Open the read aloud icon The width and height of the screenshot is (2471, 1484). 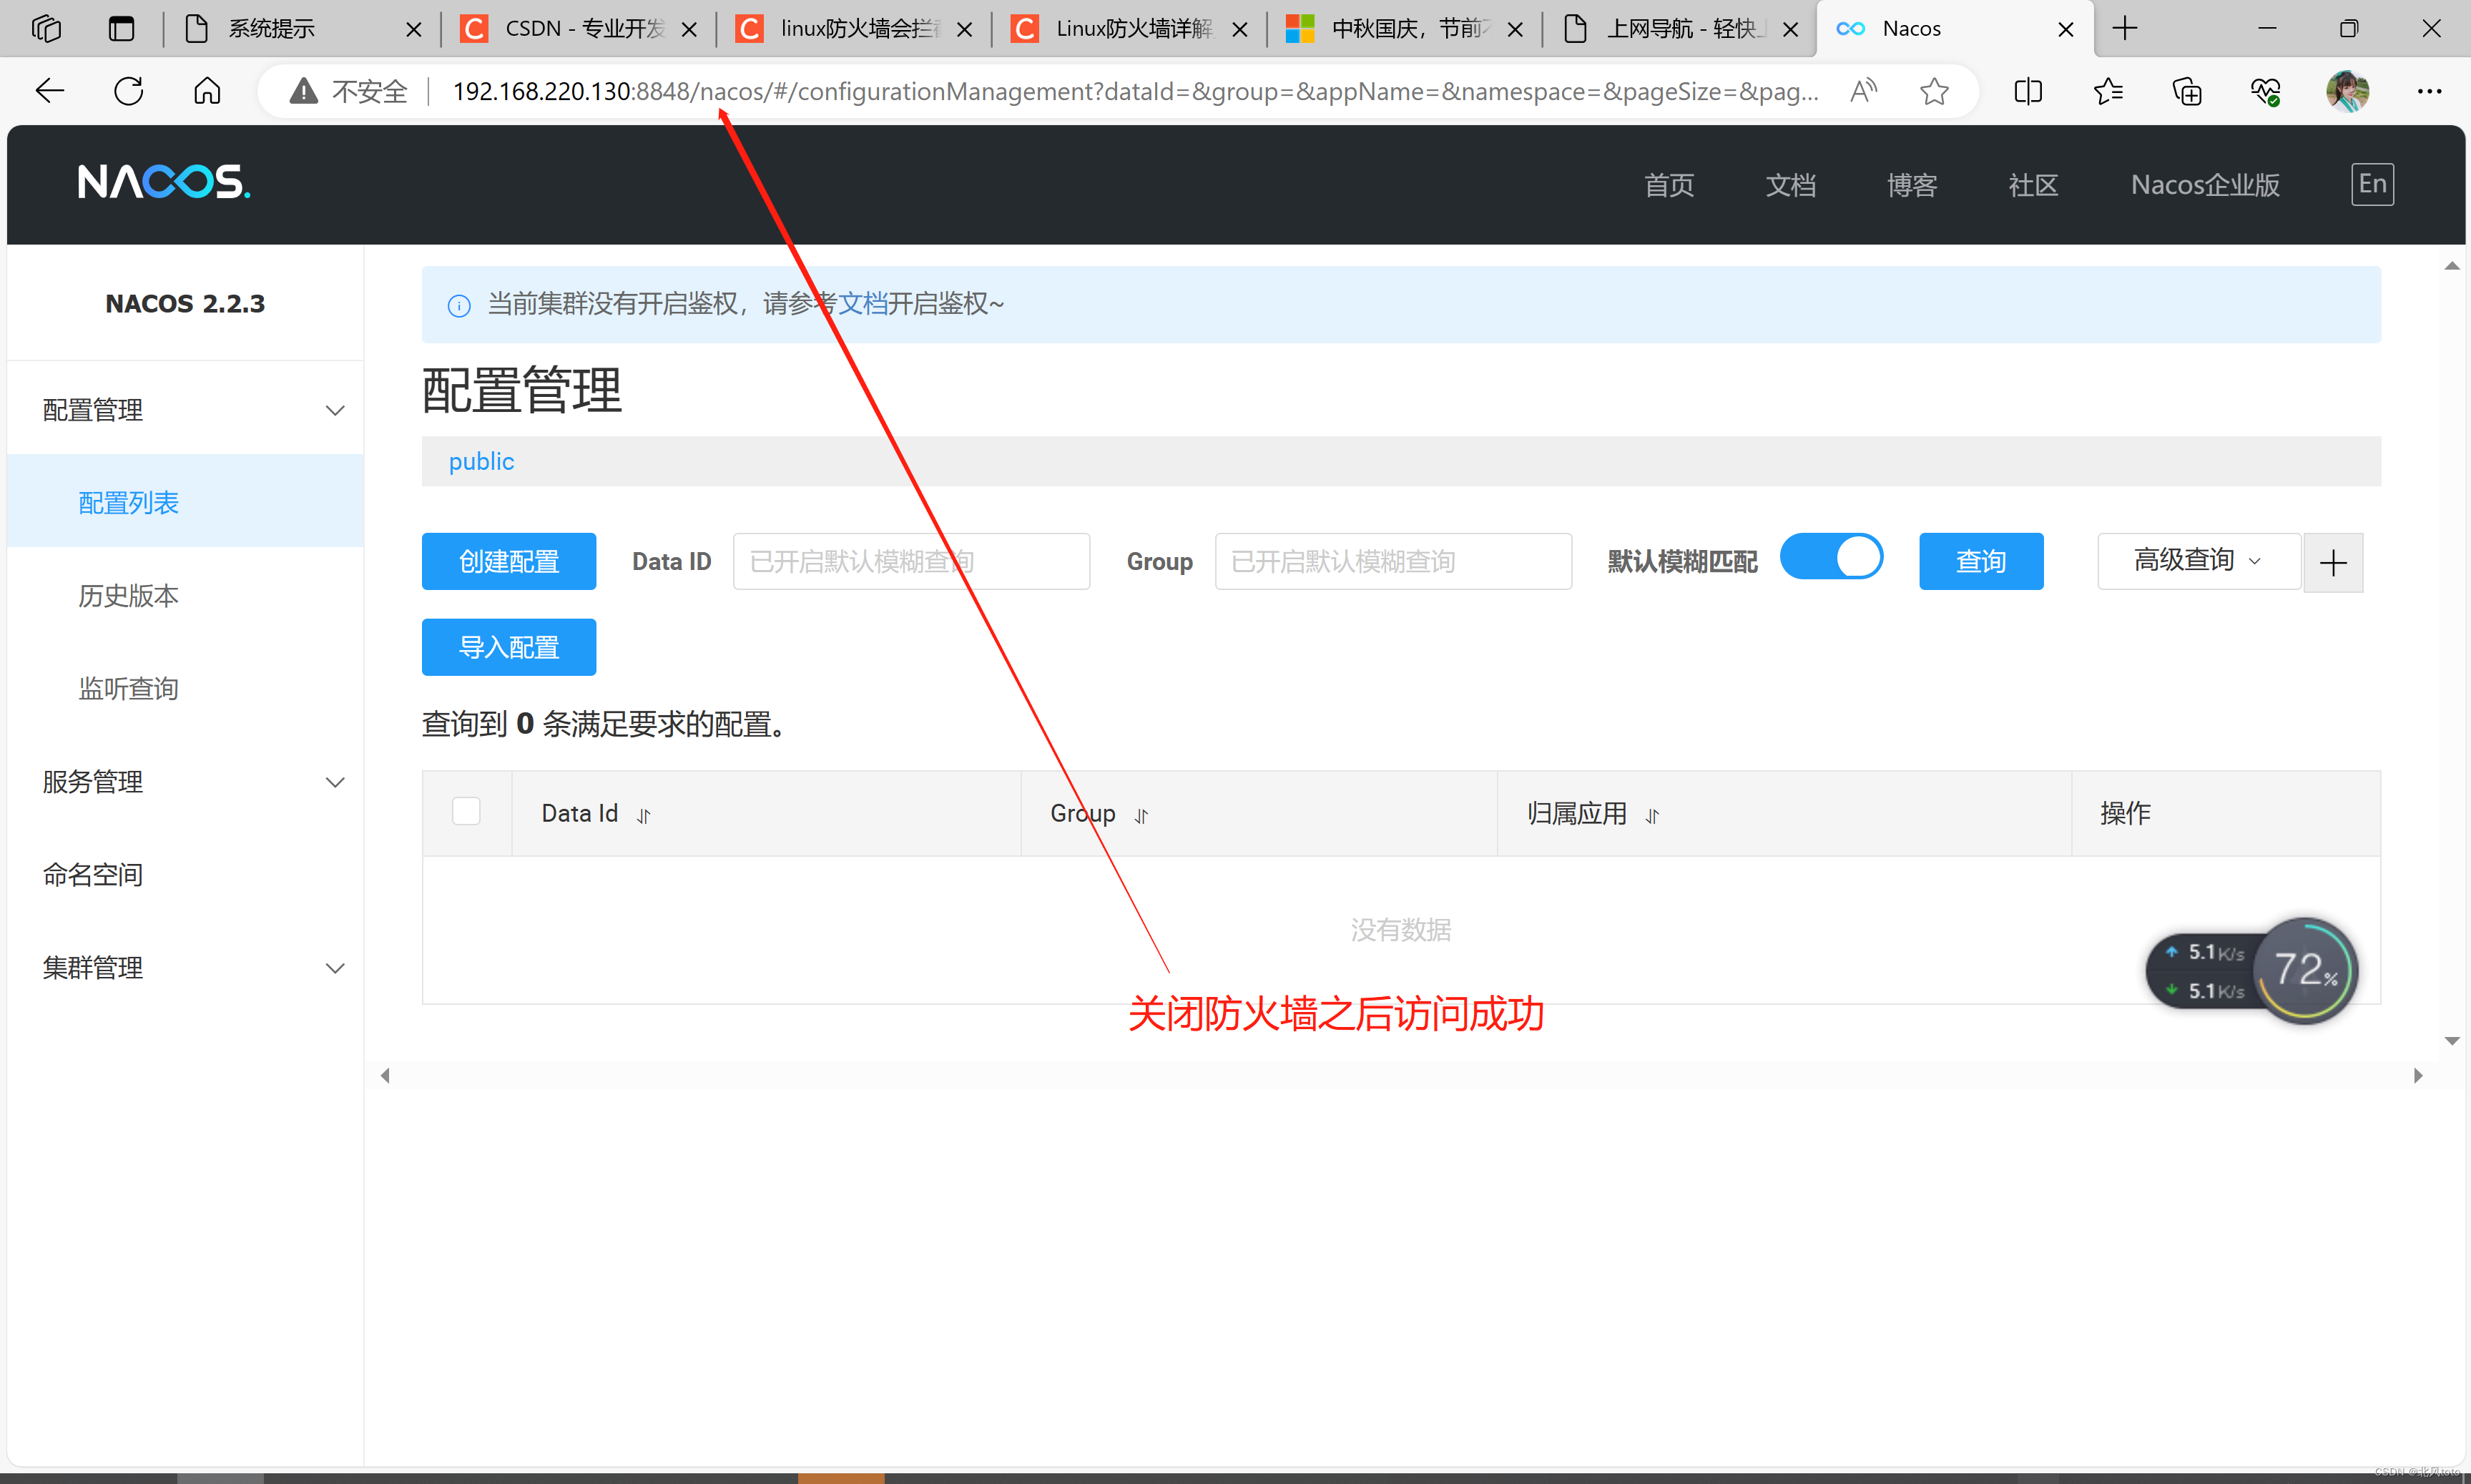pyautogui.click(x=1863, y=91)
